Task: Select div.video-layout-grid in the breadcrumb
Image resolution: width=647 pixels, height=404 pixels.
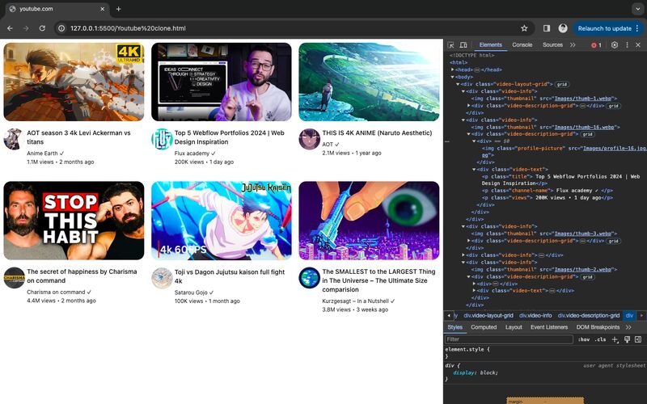Action: (x=488, y=316)
